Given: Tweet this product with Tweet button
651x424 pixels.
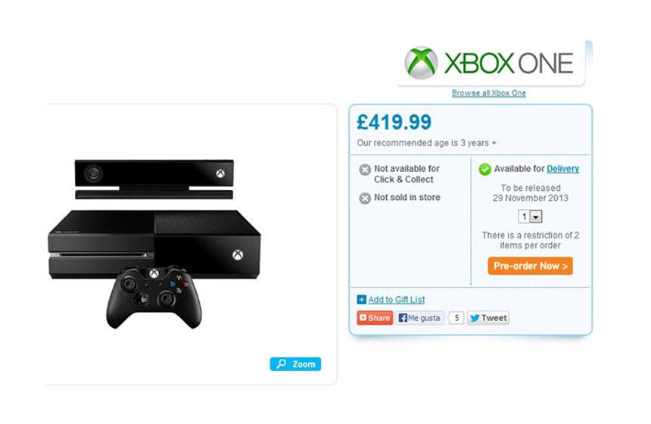Looking at the screenshot, I should coord(488,318).
